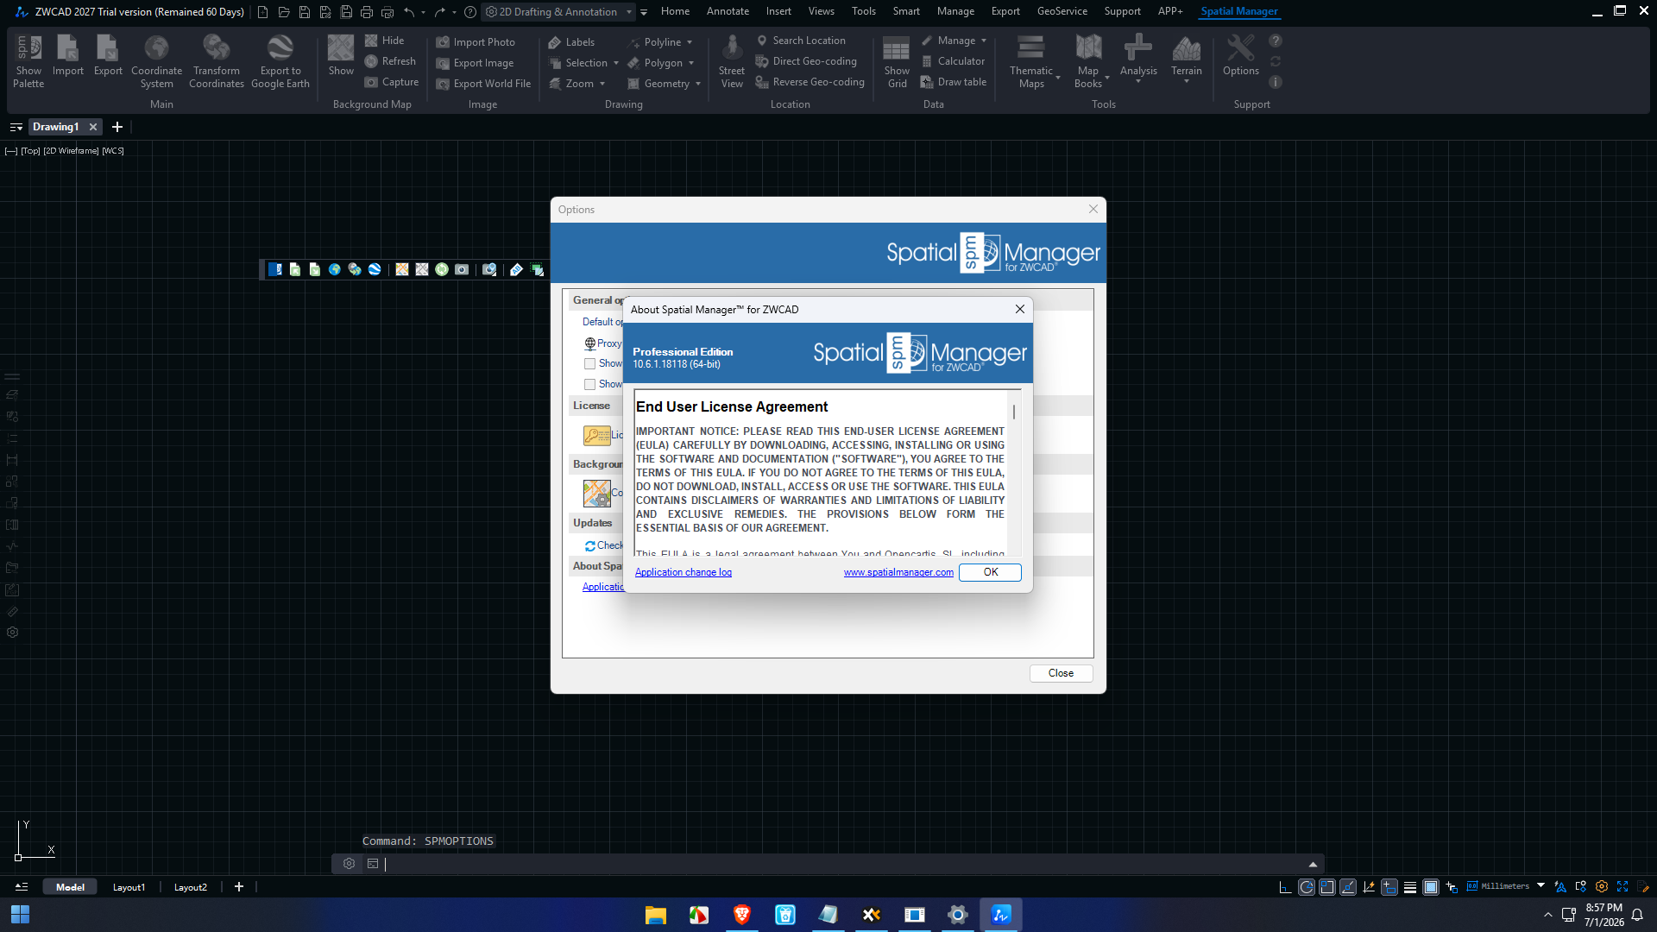The height and width of the screenshot is (932, 1657).
Task: Toggle Object Snap in status bar
Action: click(1327, 887)
